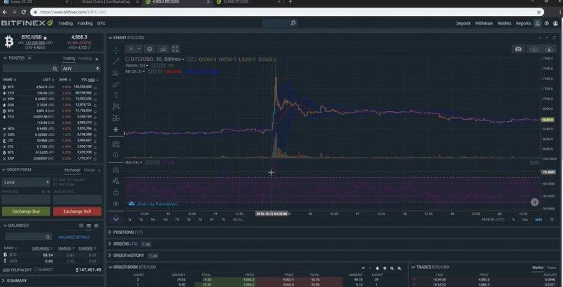Activate the zoom-in chart tool
Image resolution: width=563 pixels, height=287 pixels.
[116, 155]
